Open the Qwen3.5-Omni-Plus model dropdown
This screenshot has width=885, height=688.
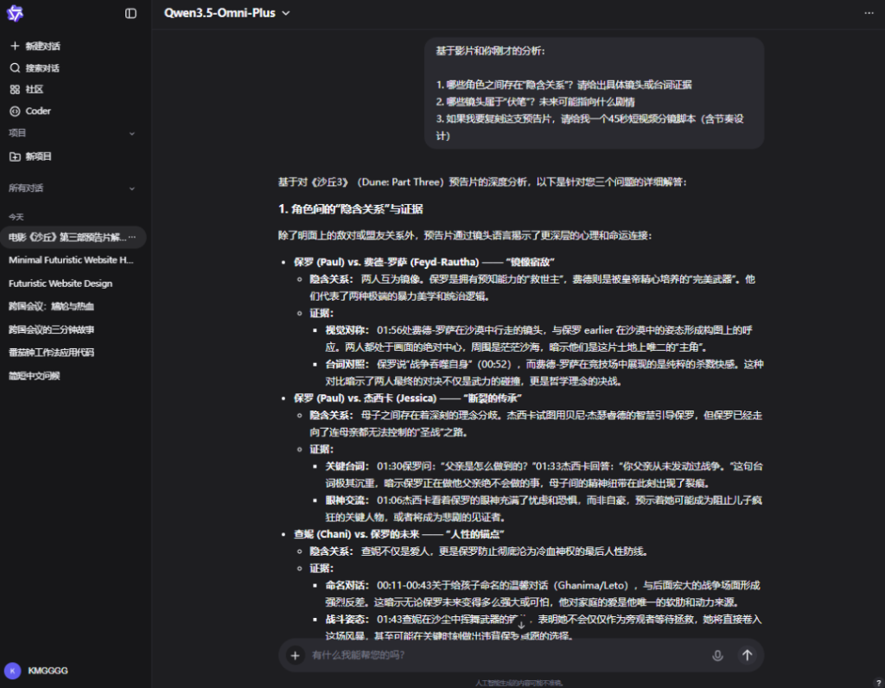coord(227,13)
